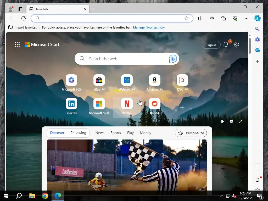Viewport: 268px width, 201px height.
Task: Open Collections panel
Action: (224, 18)
